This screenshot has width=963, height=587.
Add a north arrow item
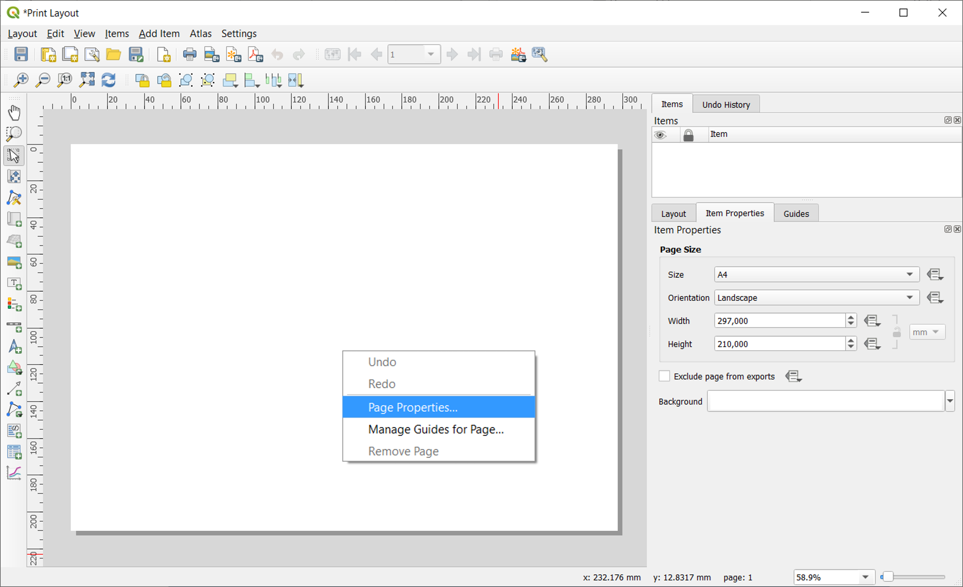tap(14, 347)
